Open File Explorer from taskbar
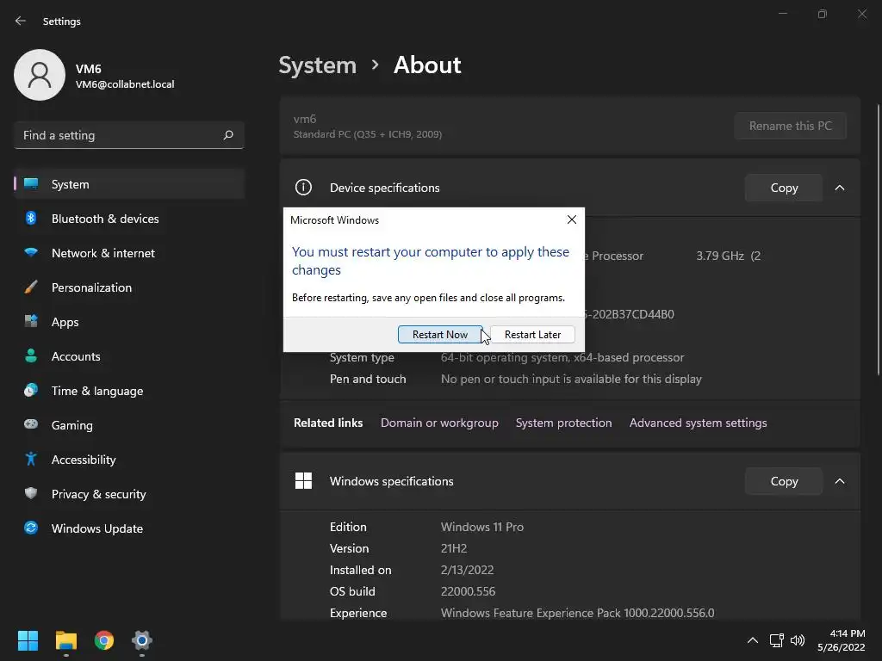Image resolution: width=882 pixels, height=661 pixels. pos(66,640)
